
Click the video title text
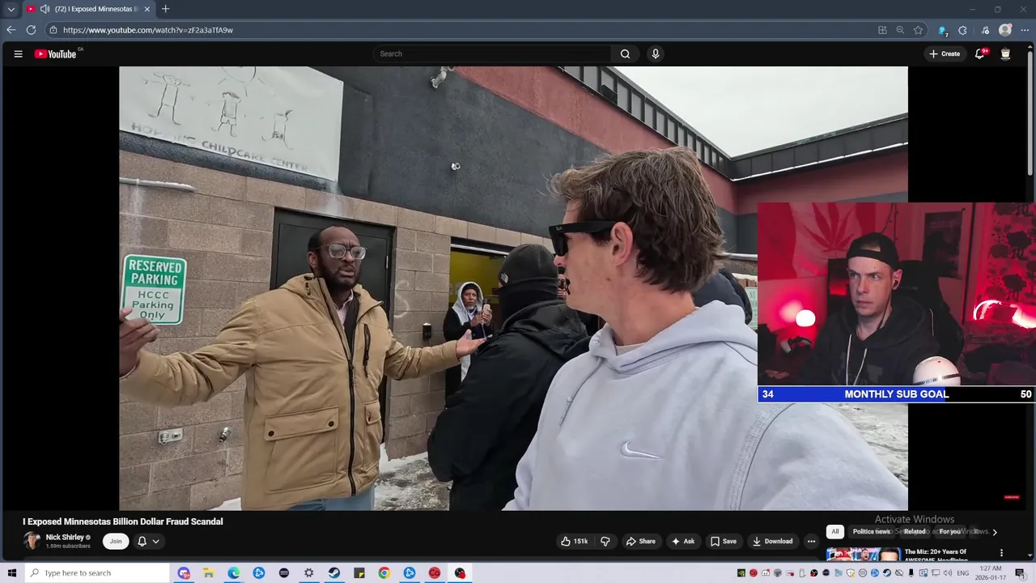(123, 521)
